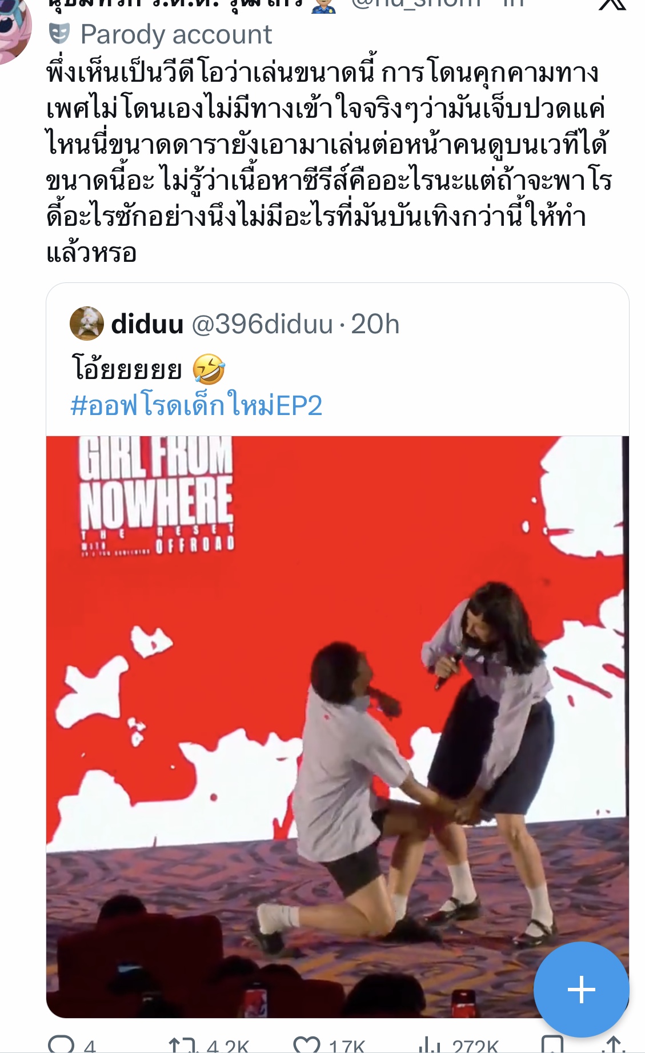This screenshot has height=1053, width=645.
Task: Tap the parody mask icon
Action: pyautogui.click(x=59, y=34)
